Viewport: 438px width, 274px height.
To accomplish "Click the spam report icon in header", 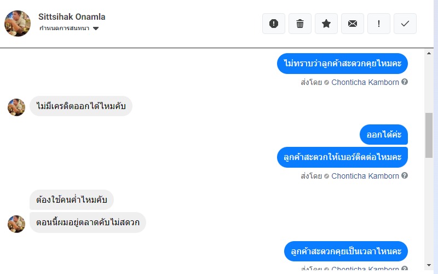I will (274, 24).
